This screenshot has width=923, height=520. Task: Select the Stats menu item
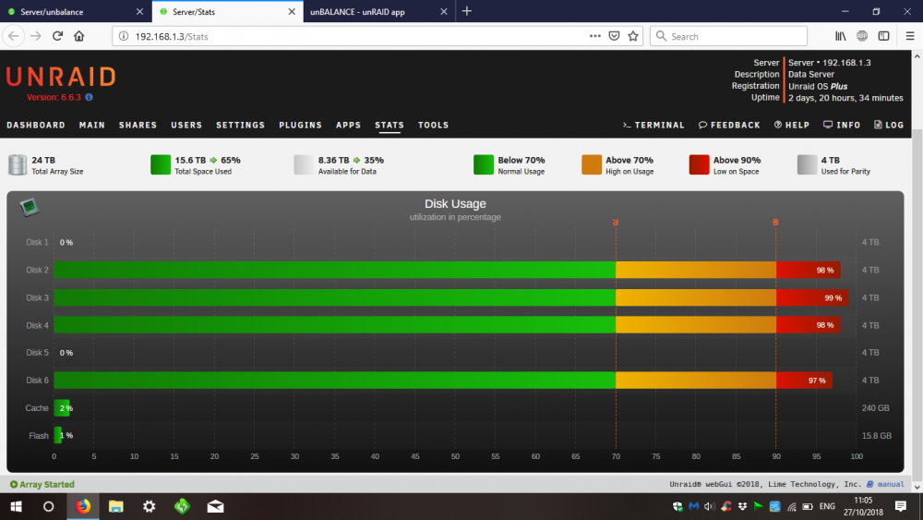390,125
